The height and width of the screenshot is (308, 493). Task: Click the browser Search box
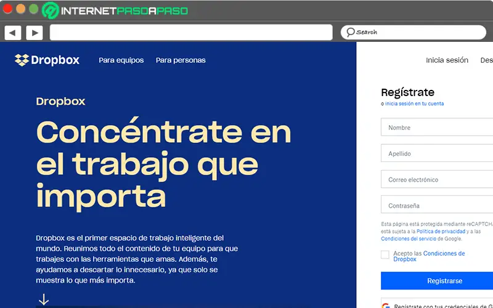[413, 33]
